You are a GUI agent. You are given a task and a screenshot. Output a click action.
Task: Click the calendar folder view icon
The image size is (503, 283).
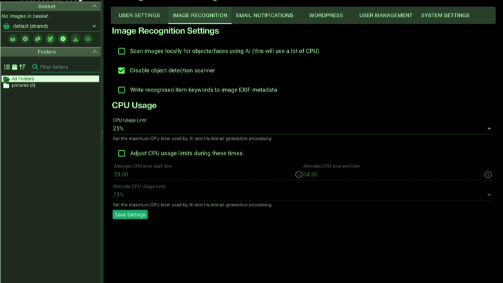point(14,67)
